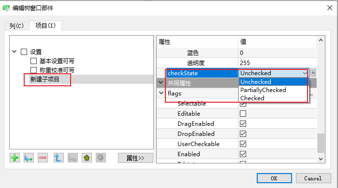Screen dimensions: 338x188
Task: Select the Editable property label
Action: [189, 113]
